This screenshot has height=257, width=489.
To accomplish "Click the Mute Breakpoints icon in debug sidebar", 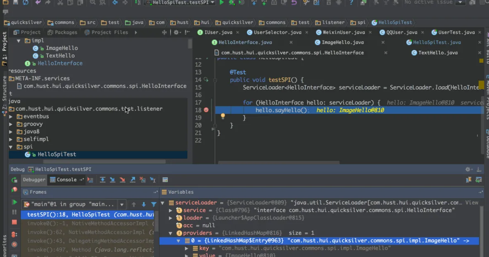I will click(14, 245).
